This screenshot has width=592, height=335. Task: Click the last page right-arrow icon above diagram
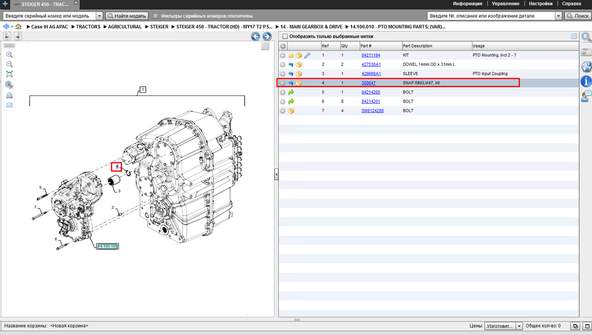(18, 36)
